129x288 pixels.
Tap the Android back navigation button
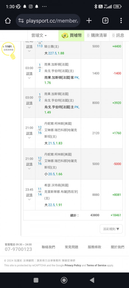pyautogui.click(x=92, y=280)
